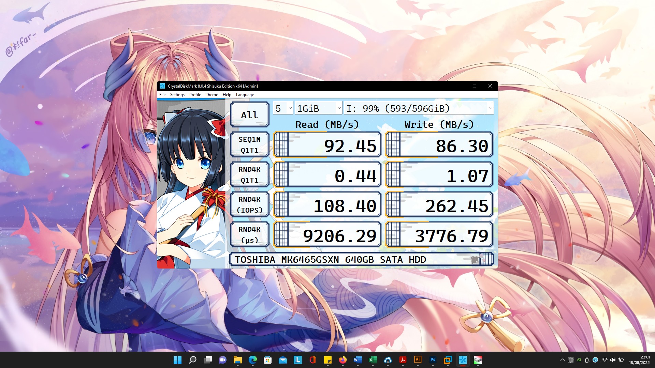The height and width of the screenshot is (368, 655).
Task: Open the disk drive app taskbar icon
Action: click(x=478, y=360)
